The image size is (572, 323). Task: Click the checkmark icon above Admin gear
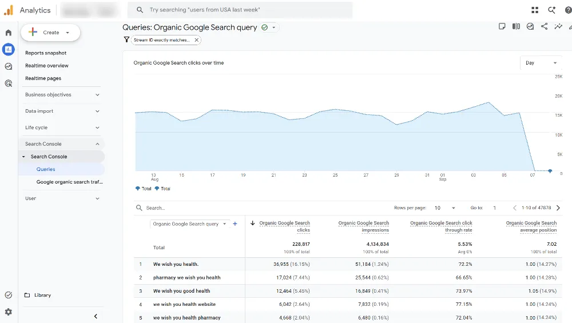(9, 295)
